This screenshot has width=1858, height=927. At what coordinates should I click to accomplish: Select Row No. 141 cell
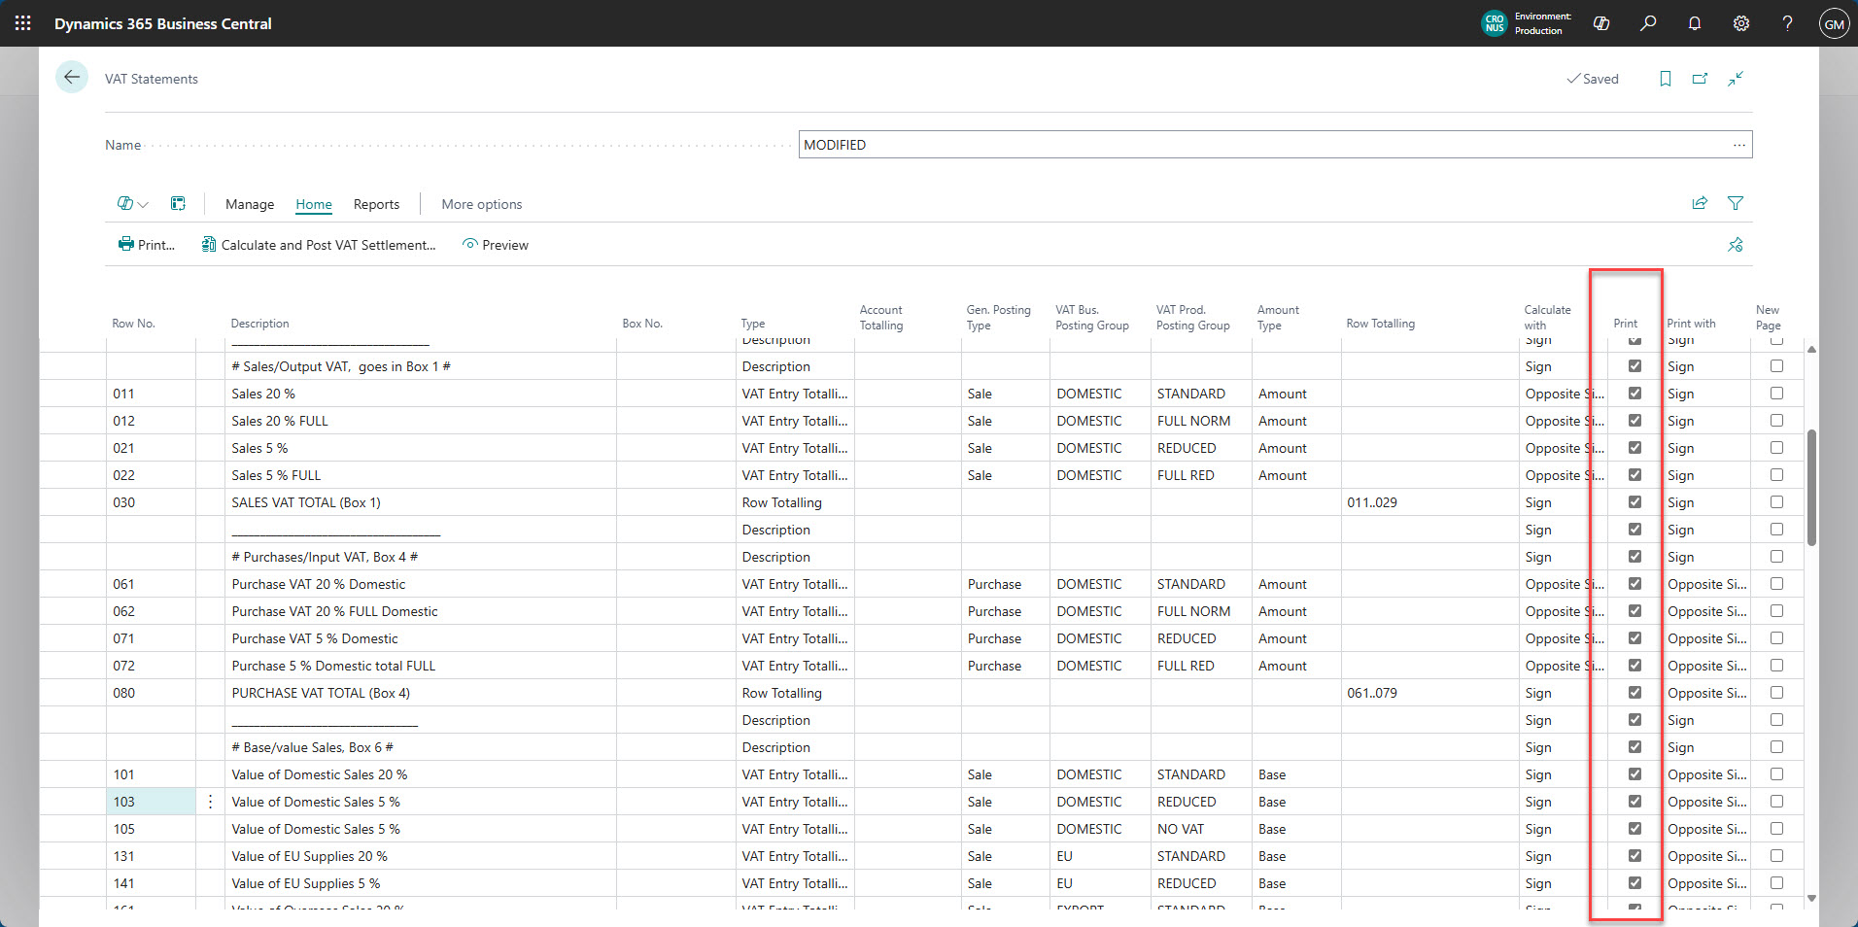click(x=151, y=883)
